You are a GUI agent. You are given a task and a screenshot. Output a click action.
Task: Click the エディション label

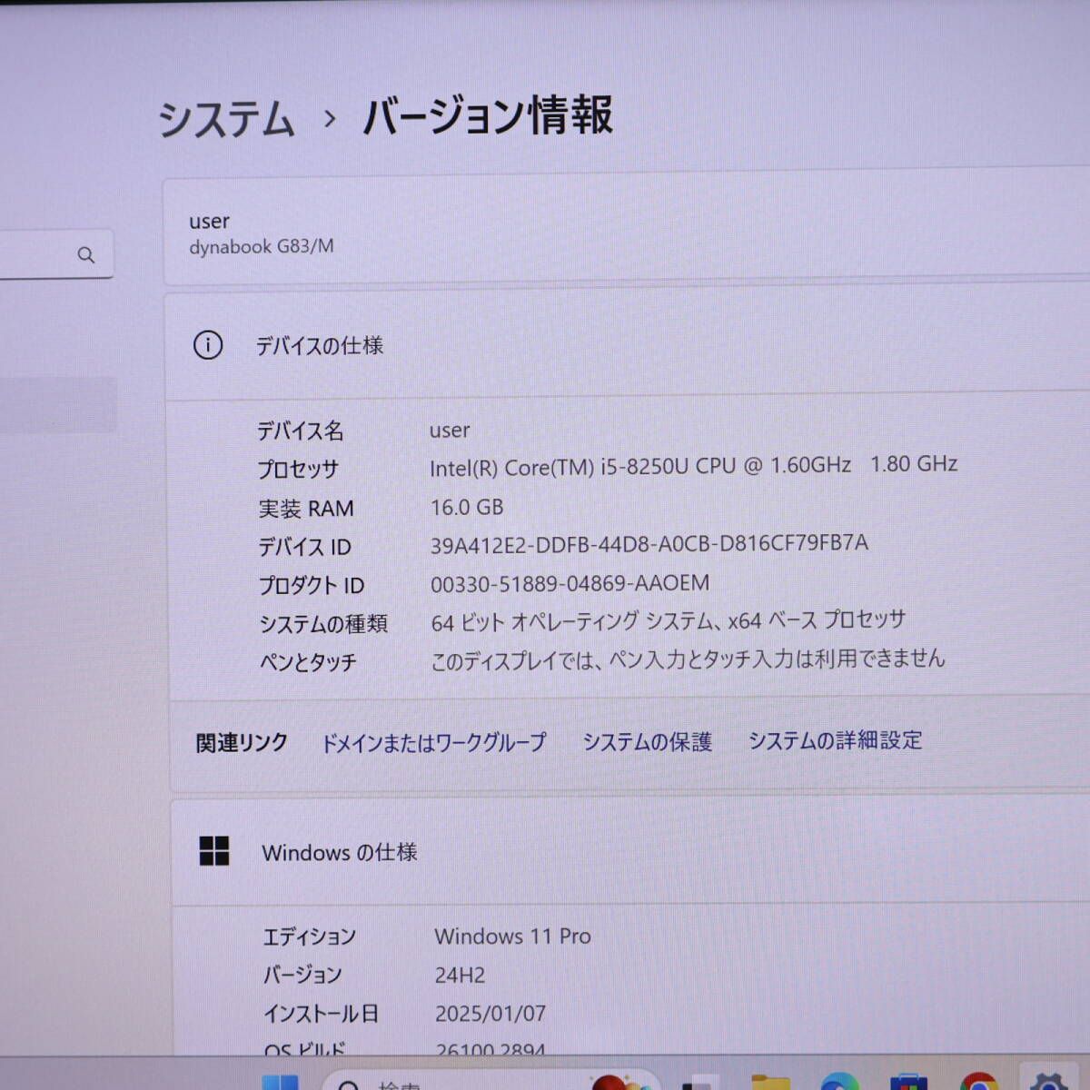tap(310, 937)
